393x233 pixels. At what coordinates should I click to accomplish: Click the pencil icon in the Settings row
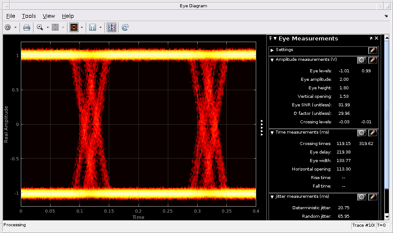coord(373,50)
